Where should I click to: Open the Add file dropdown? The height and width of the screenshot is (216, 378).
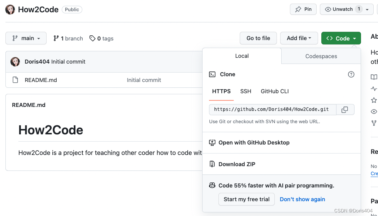click(x=299, y=38)
